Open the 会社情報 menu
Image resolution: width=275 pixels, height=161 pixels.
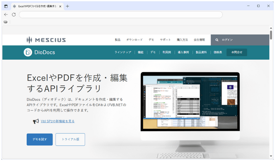tap(199, 40)
